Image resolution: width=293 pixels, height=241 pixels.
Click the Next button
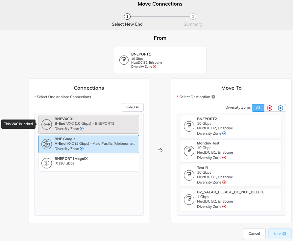point(280,233)
